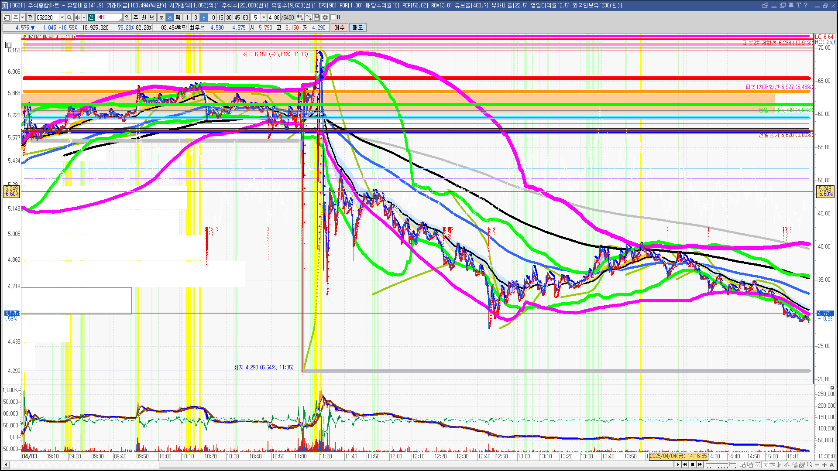Open the dropdown beside the 주 button
This screenshot has width=838, height=471.
pos(22,17)
